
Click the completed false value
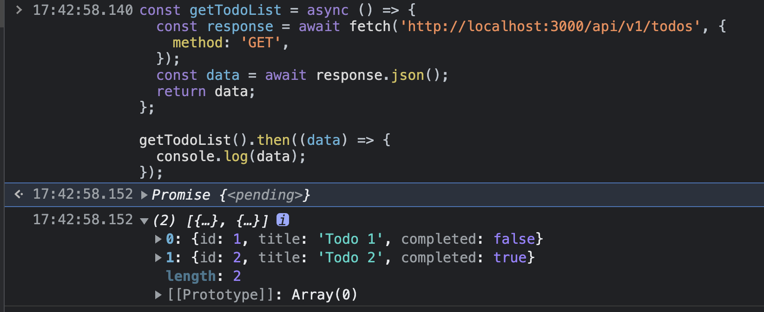(514, 239)
